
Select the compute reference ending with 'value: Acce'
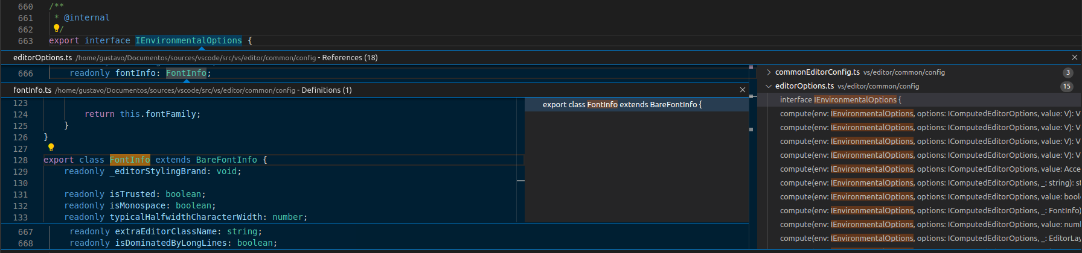click(919, 169)
